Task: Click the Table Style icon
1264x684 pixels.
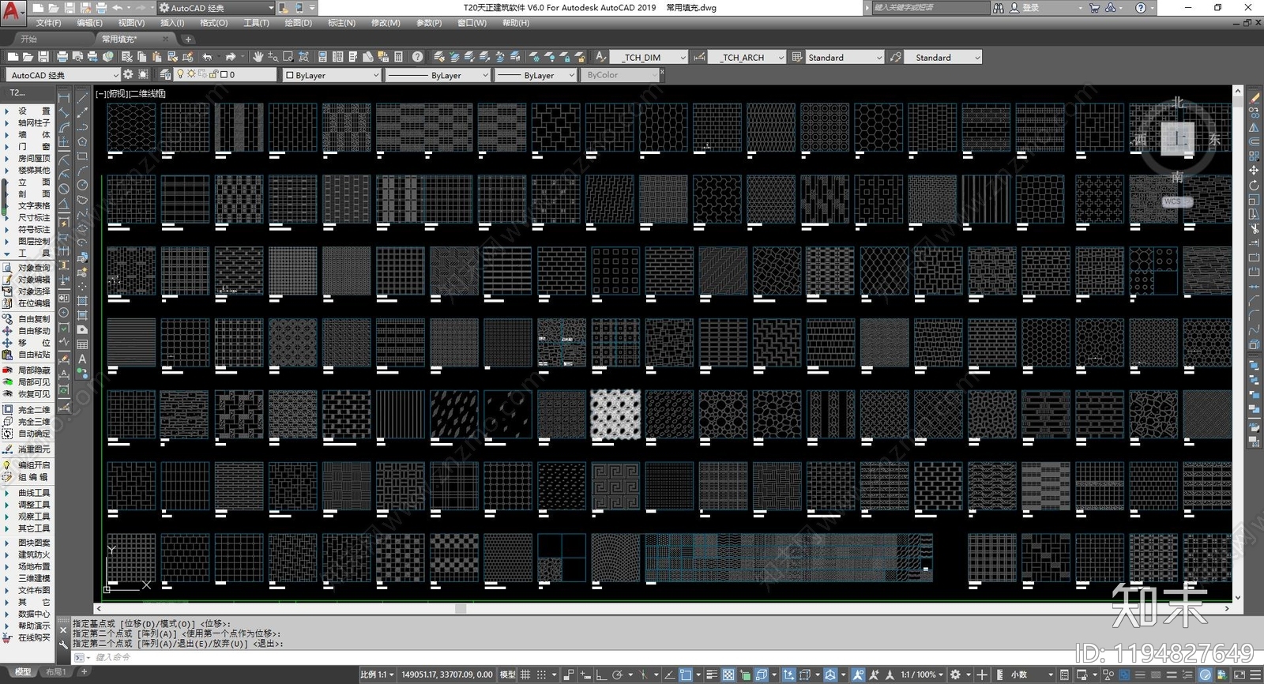Action: [797, 57]
